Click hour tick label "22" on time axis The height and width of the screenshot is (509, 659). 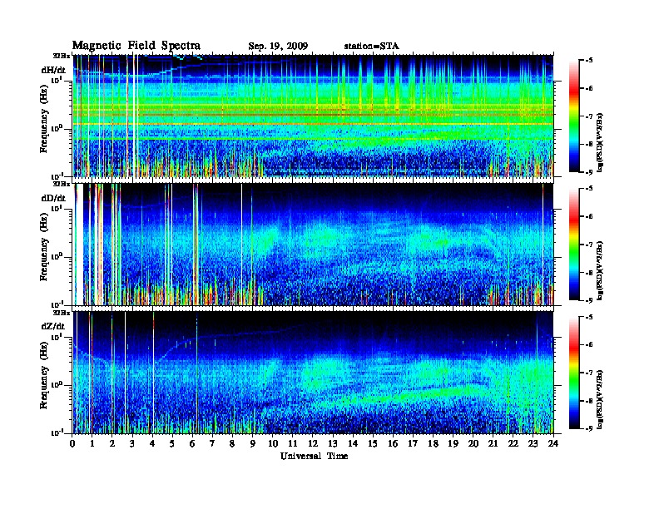[513, 444]
